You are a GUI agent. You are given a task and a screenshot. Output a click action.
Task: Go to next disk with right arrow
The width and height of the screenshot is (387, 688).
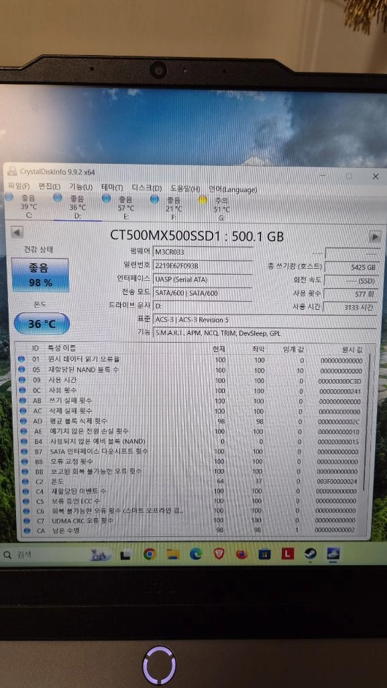375,236
